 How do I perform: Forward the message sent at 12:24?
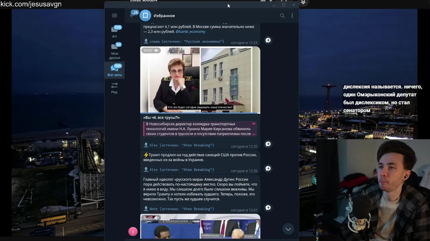click(x=268, y=40)
